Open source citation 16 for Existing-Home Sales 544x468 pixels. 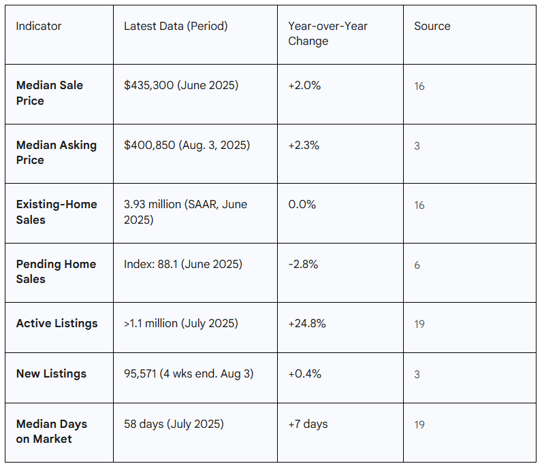click(419, 205)
